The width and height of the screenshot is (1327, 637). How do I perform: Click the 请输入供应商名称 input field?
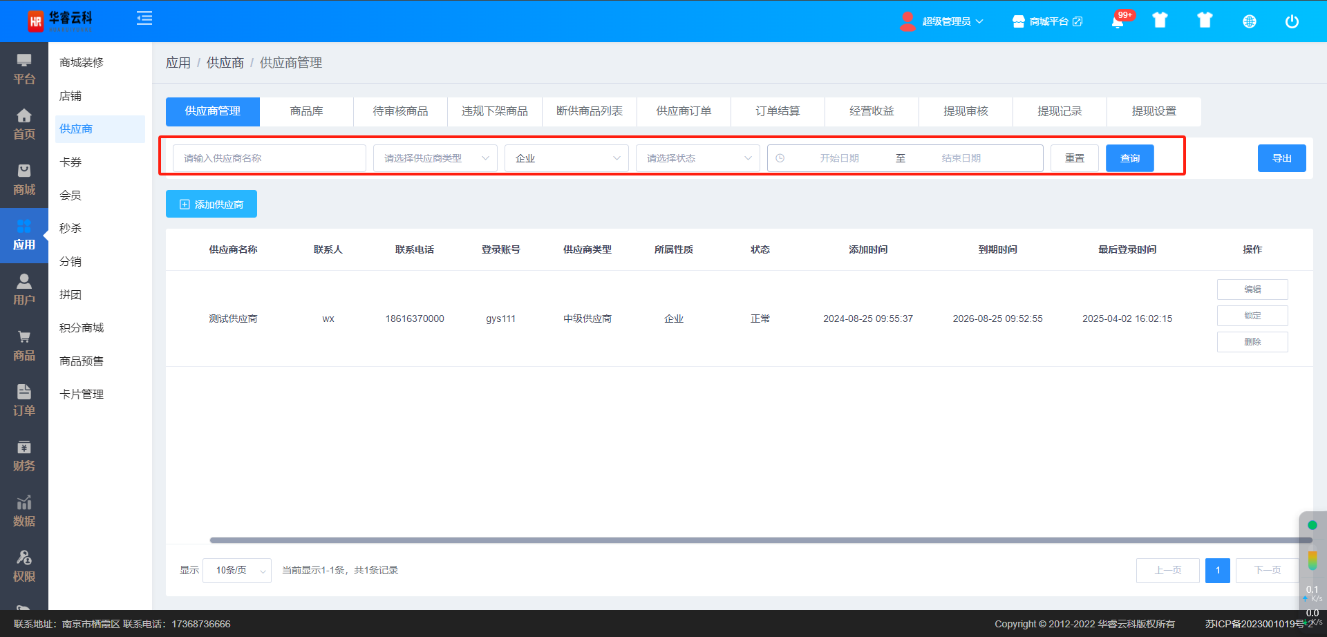270,158
